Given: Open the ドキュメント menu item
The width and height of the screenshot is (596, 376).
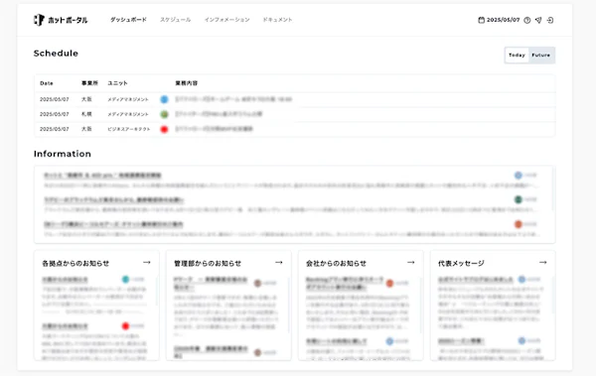Looking at the screenshot, I should 277,20.
